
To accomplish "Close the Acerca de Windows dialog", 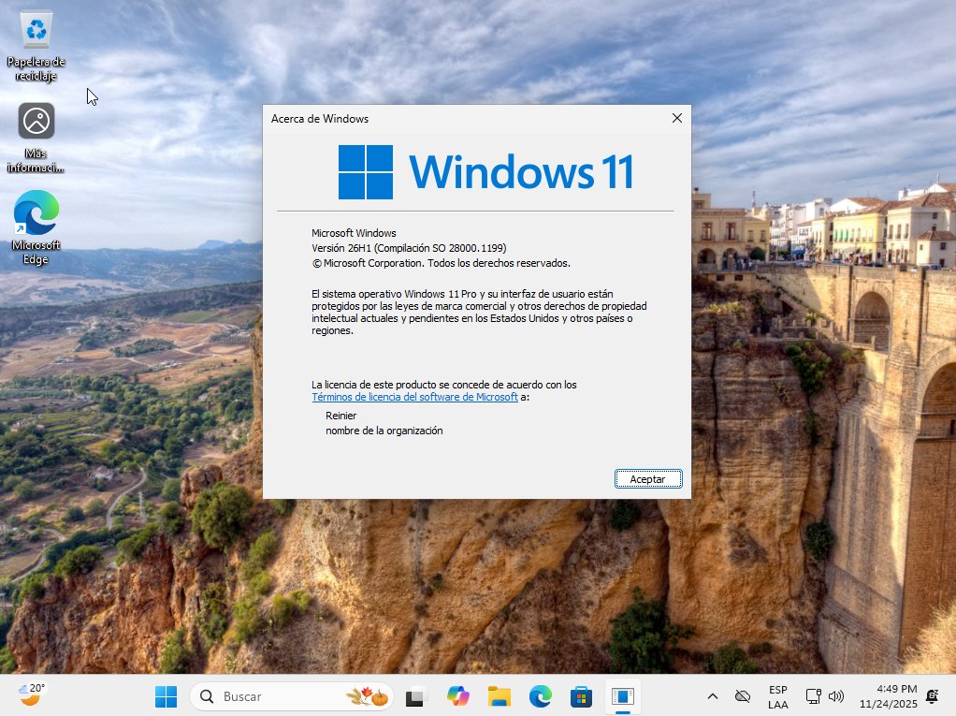I will point(676,118).
